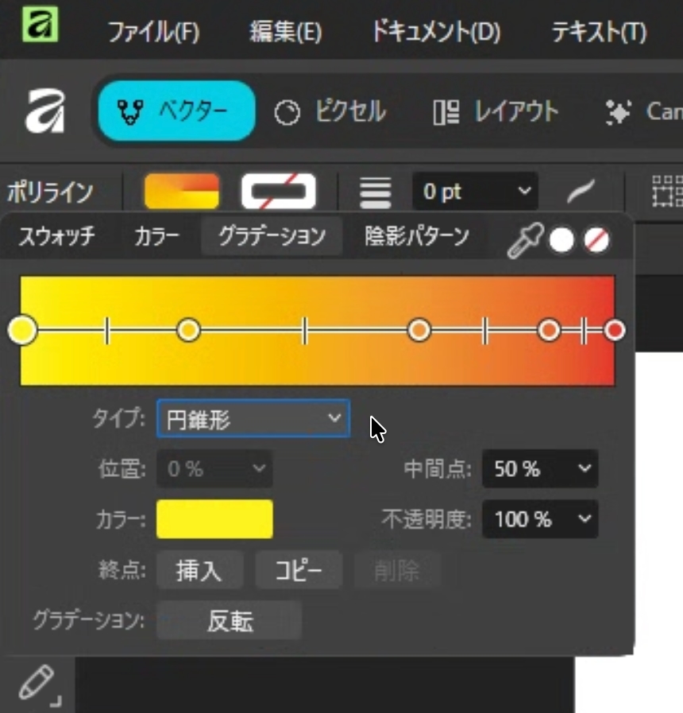Select the eyedropper color picker icon

point(525,239)
